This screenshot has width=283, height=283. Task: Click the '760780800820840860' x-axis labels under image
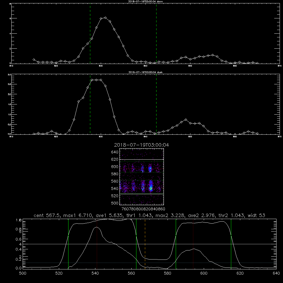tap(143, 209)
